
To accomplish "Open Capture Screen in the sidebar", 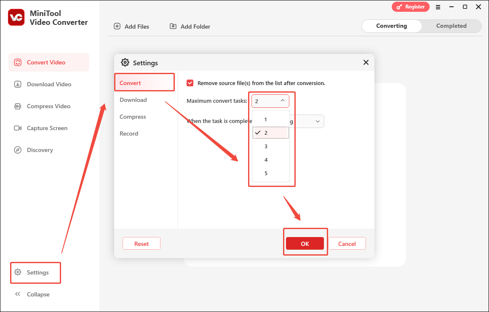I will coord(49,128).
